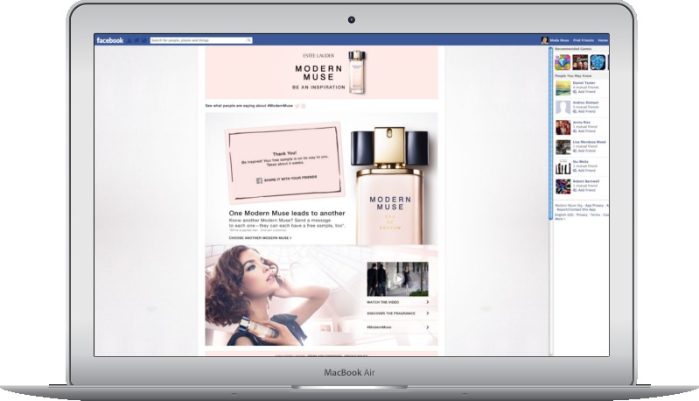Open the notifications globe icon in the header

pos(144,40)
